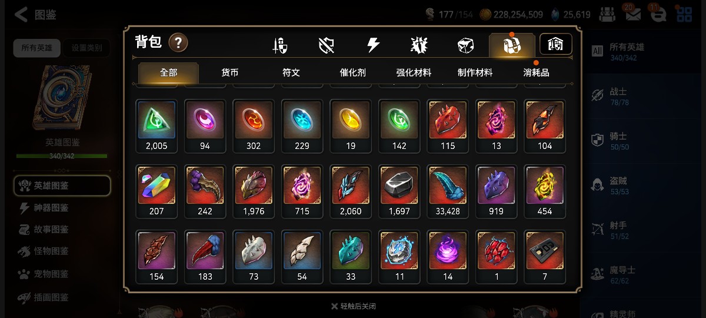Select the green triangle rune with 2,005
The width and height of the screenshot is (706, 318).
coord(156,125)
